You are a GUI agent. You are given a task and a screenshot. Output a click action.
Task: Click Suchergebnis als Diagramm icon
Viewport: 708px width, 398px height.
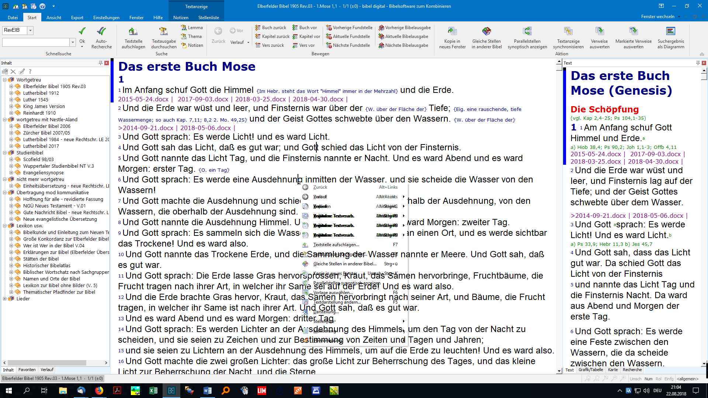[670, 32]
